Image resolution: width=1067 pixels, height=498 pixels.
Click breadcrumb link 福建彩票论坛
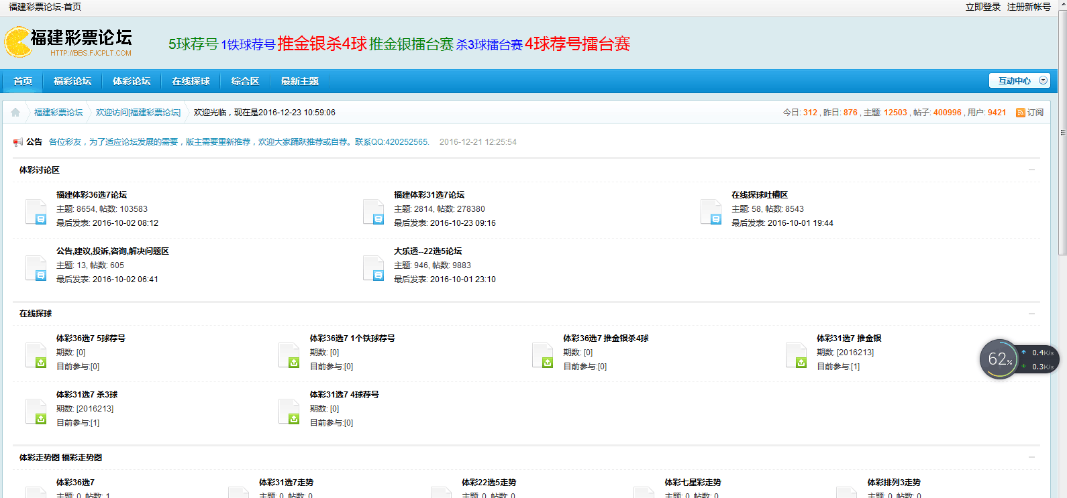coord(58,113)
